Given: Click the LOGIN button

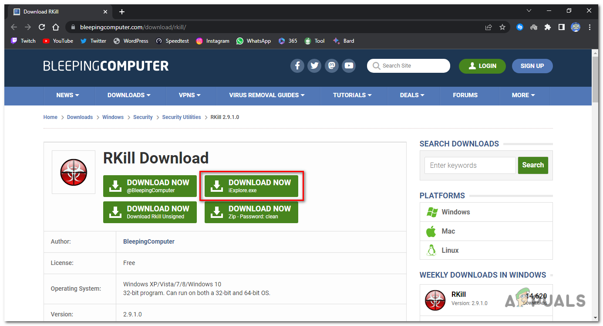Looking at the screenshot, I should click(x=482, y=66).
